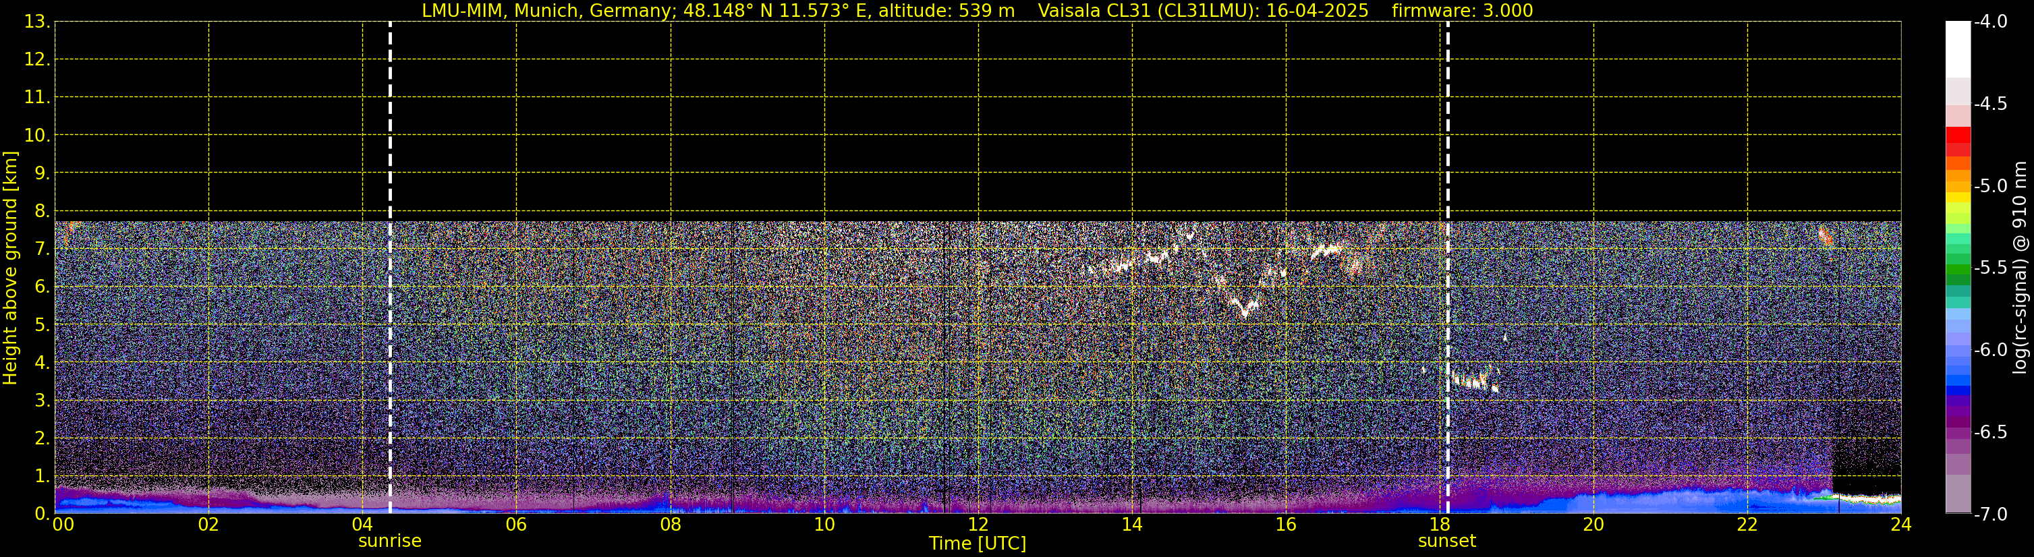Click the white cloud layer just after sunset
The image size is (2034, 557).
pyautogui.click(x=1473, y=382)
